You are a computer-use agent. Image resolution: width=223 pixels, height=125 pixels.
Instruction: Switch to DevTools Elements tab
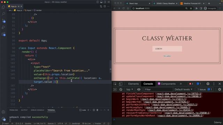133,84
